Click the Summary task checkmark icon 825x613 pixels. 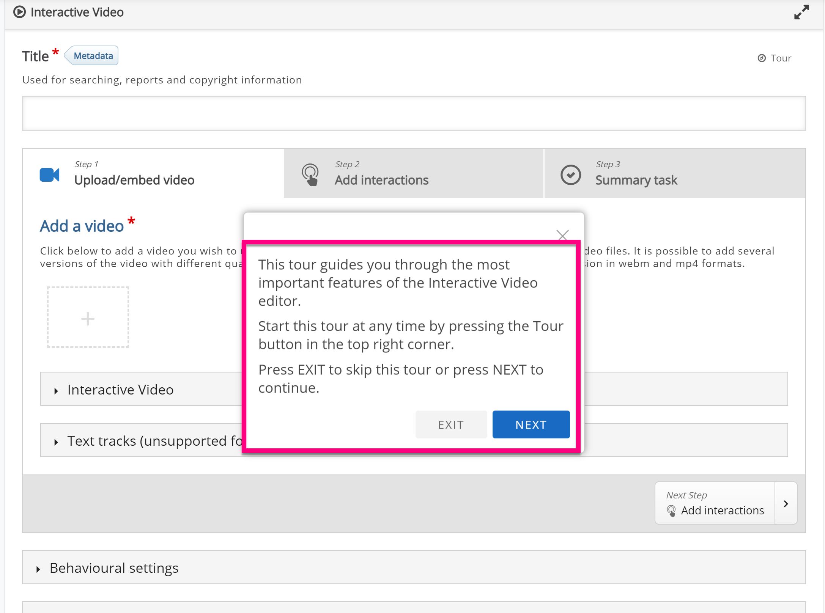570,174
